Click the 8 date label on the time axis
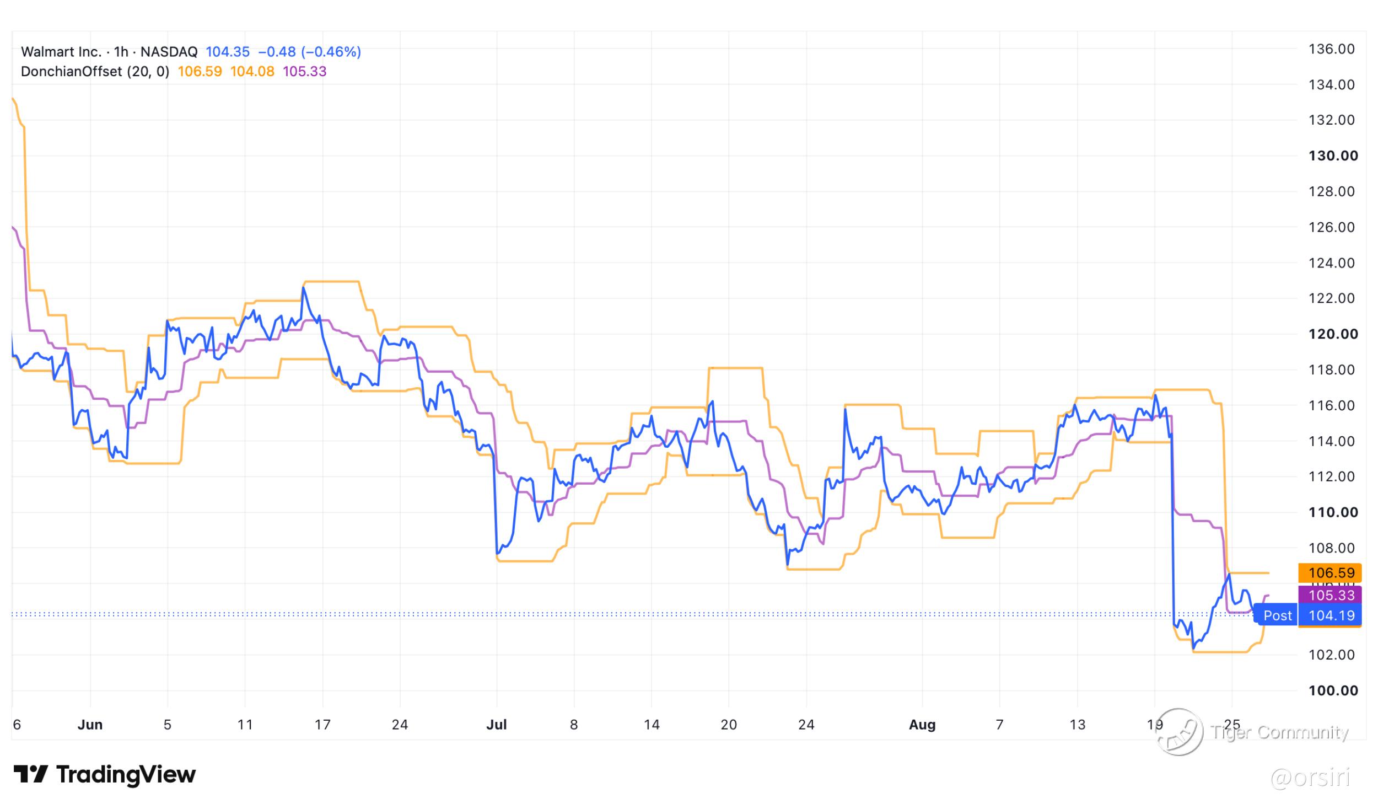This screenshot has height=809, width=1378. tap(574, 725)
